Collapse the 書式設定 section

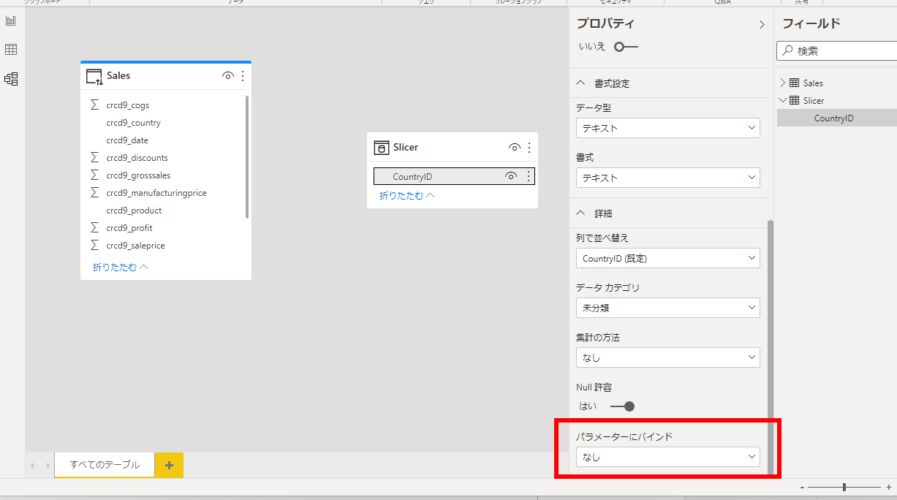point(581,83)
